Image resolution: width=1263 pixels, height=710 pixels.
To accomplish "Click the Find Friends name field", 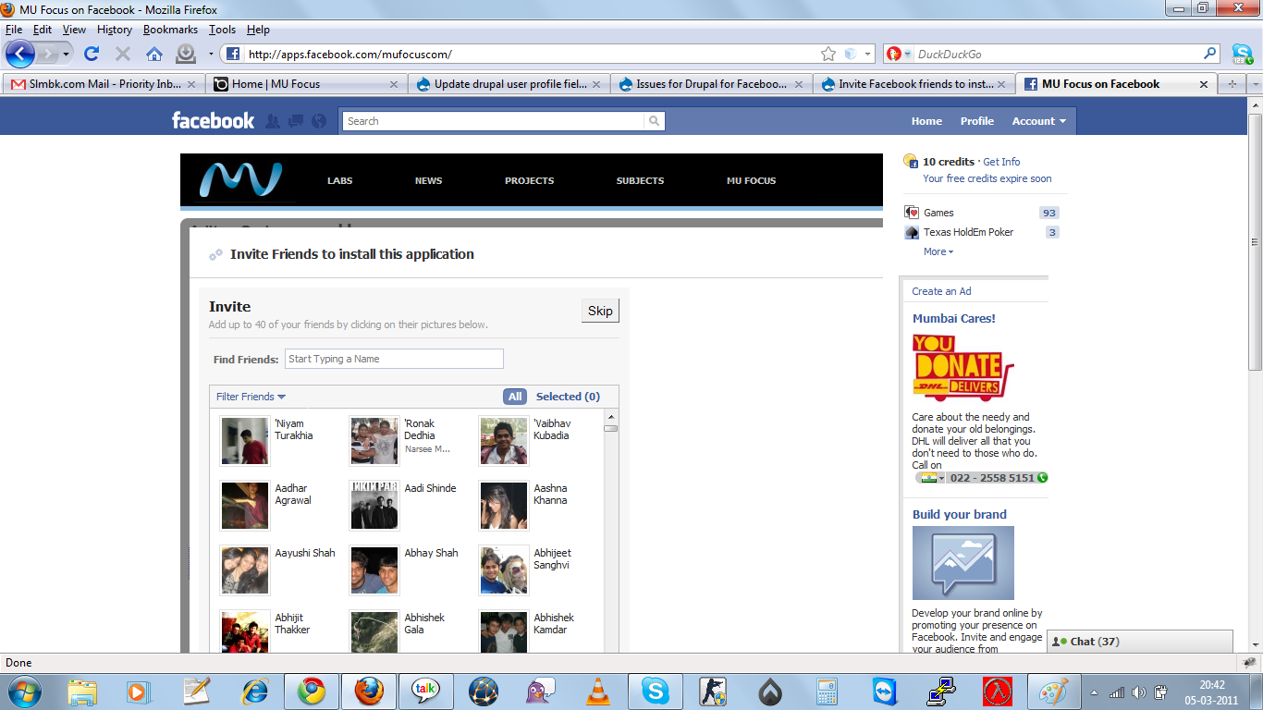I will (x=394, y=359).
